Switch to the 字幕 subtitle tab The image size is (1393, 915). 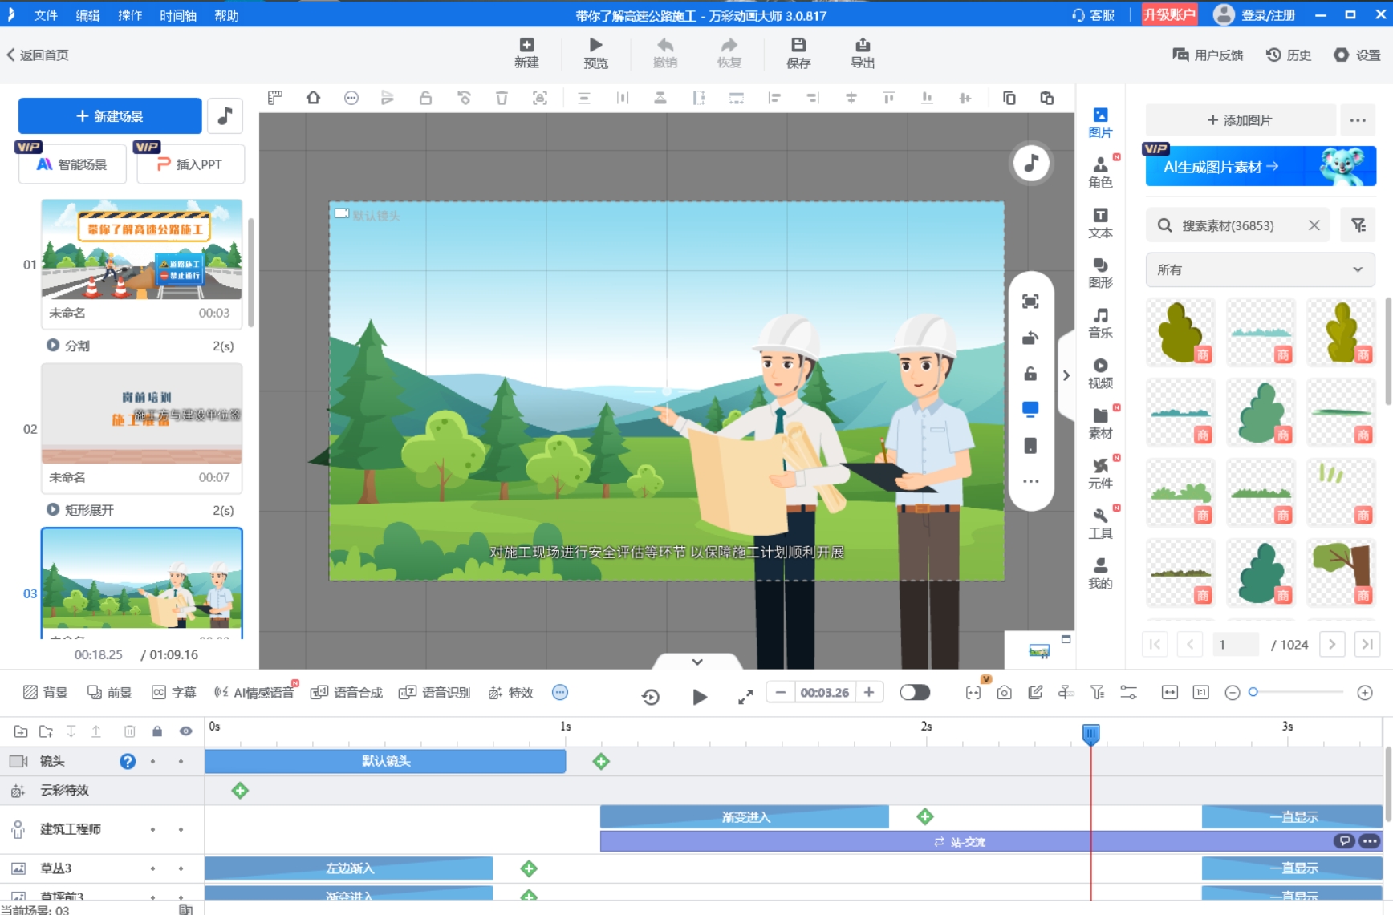coord(174,693)
